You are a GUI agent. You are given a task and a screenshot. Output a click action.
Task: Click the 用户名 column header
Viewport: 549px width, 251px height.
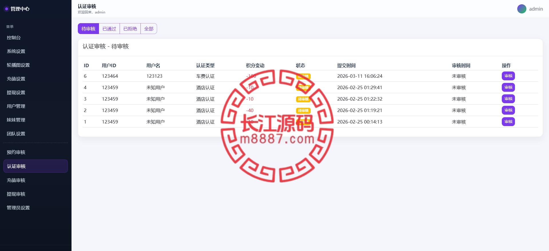(153, 65)
